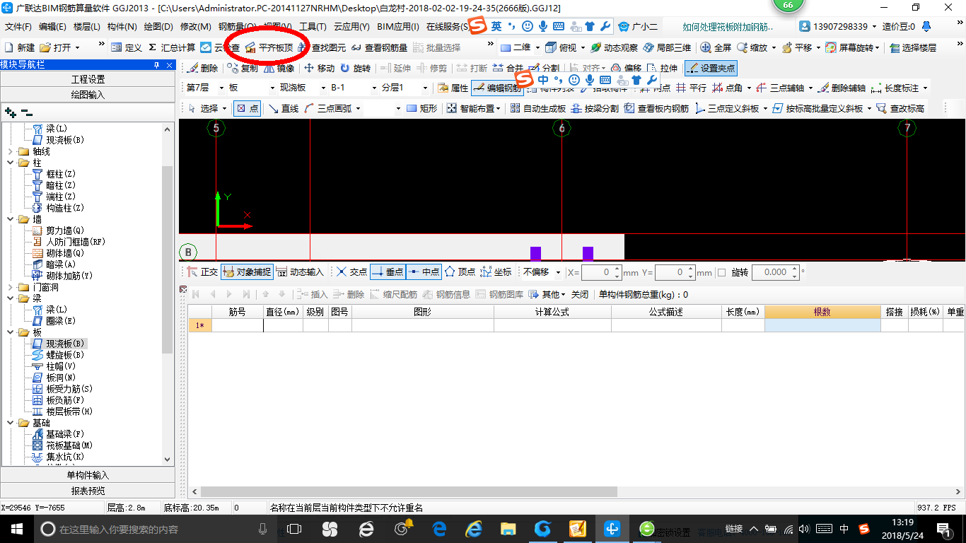Screen dimensions: 966x543
Task: Click 查改标高 check elevation tool
Action: 900,108
